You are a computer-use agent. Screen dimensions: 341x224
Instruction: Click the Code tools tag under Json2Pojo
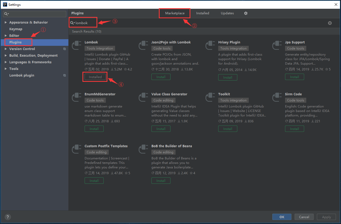[162, 48]
